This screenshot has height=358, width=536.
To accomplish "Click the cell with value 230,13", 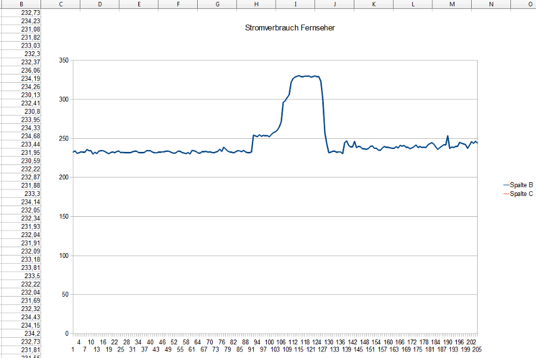I will [30, 95].
